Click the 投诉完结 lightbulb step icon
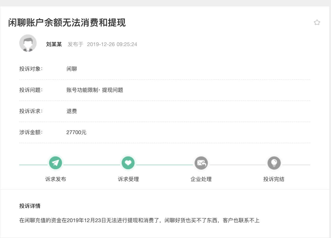This screenshot has width=331, height=238. [274, 163]
